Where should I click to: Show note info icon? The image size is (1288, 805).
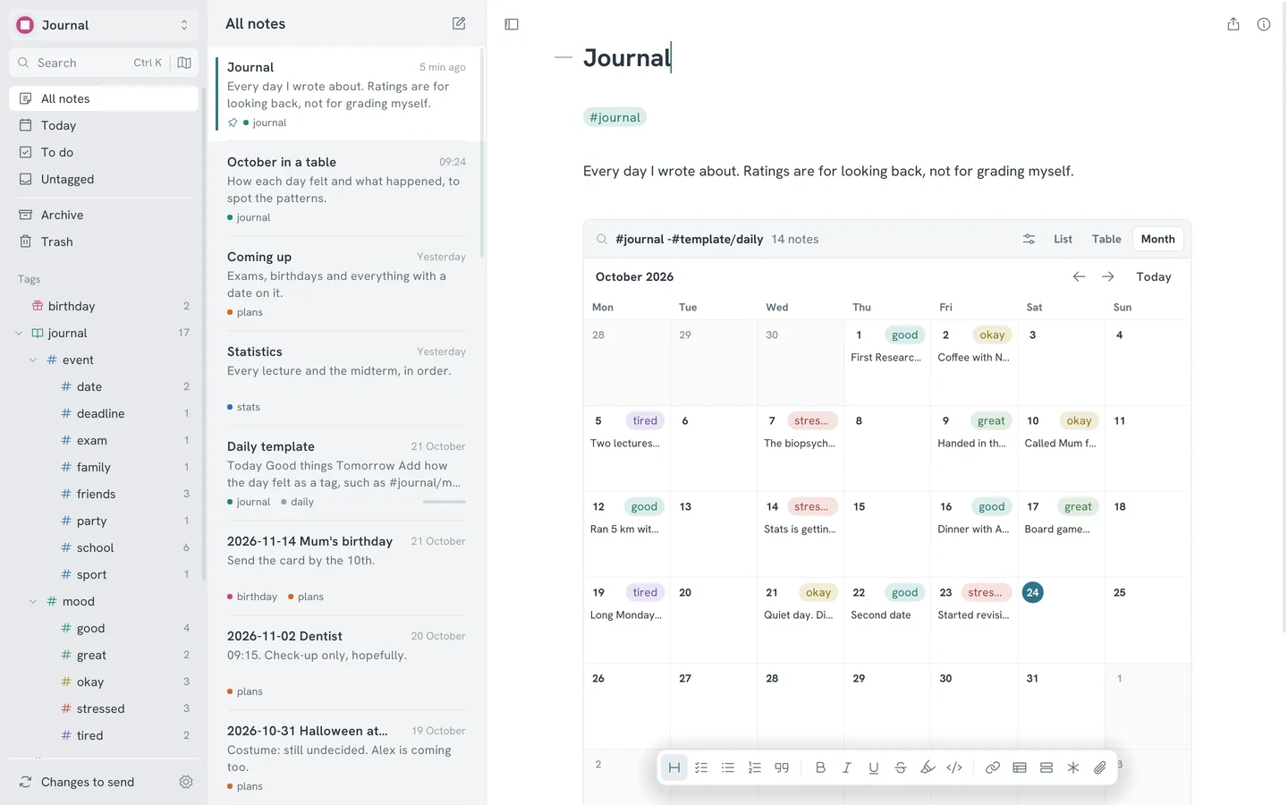tap(1264, 24)
